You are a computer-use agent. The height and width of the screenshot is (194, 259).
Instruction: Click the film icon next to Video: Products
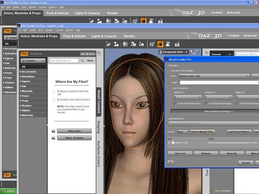pyautogui.click(x=54, y=138)
